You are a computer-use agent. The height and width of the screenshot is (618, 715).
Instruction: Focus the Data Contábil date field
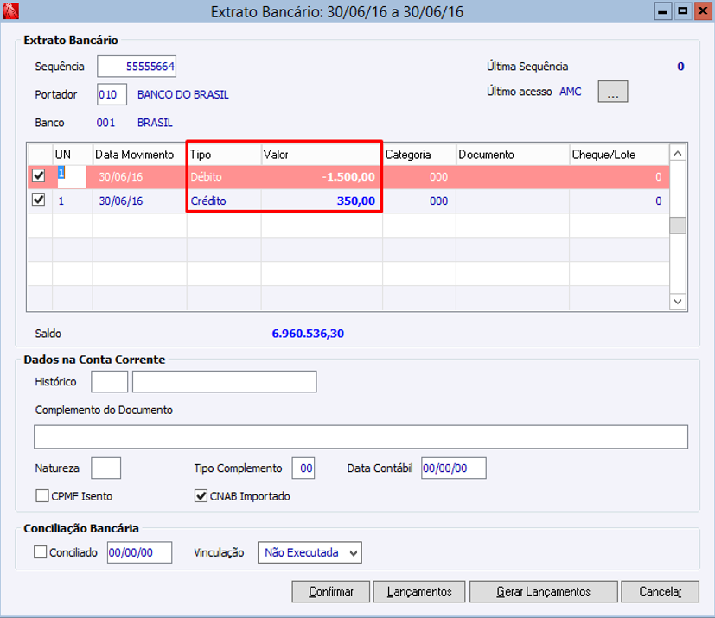click(x=454, y=468)
